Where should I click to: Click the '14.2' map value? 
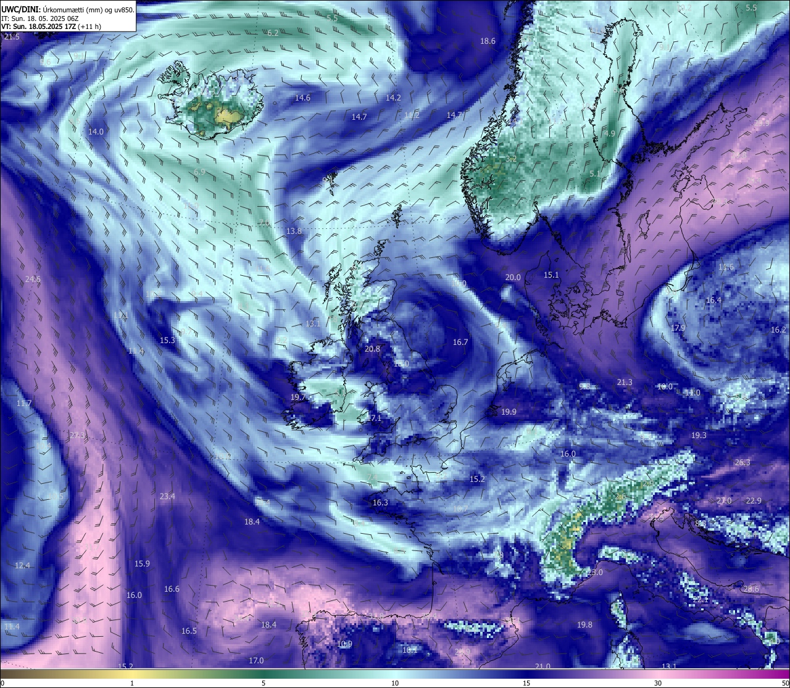[393, 97]
